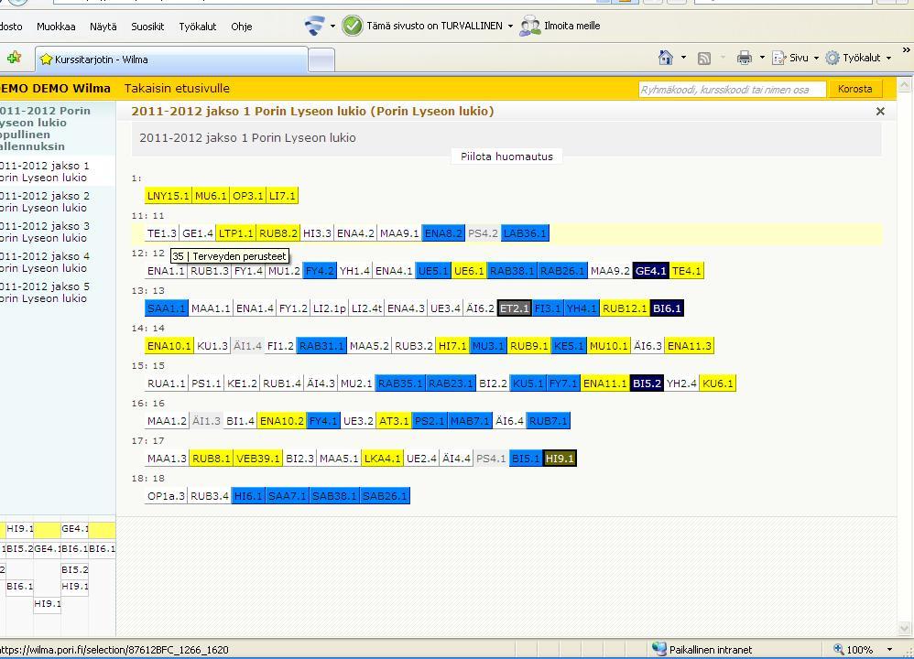Select course LTP1.1

click(x=236, y=233)
